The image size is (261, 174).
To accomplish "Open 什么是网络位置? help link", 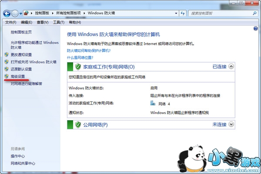I will click(80, 57).
